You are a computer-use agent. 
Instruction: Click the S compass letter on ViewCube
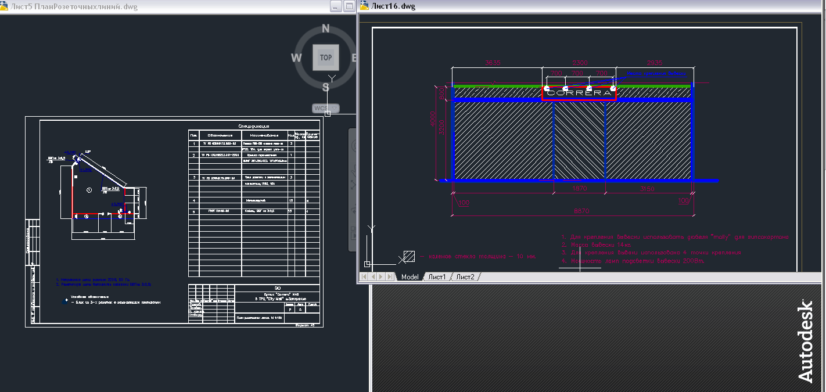(326, 87)
